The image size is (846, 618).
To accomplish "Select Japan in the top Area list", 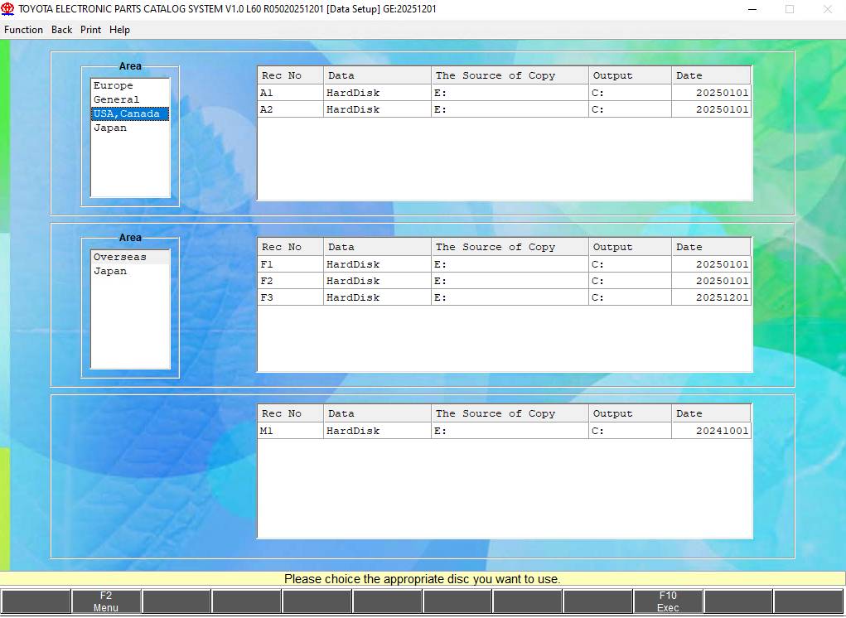I will tap(109, 128).
